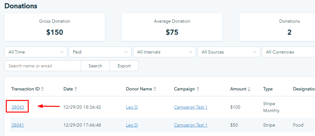Viewport: 315px width, 136px height.
Task: Click sort arrows next to Date header
Action: 75,89
